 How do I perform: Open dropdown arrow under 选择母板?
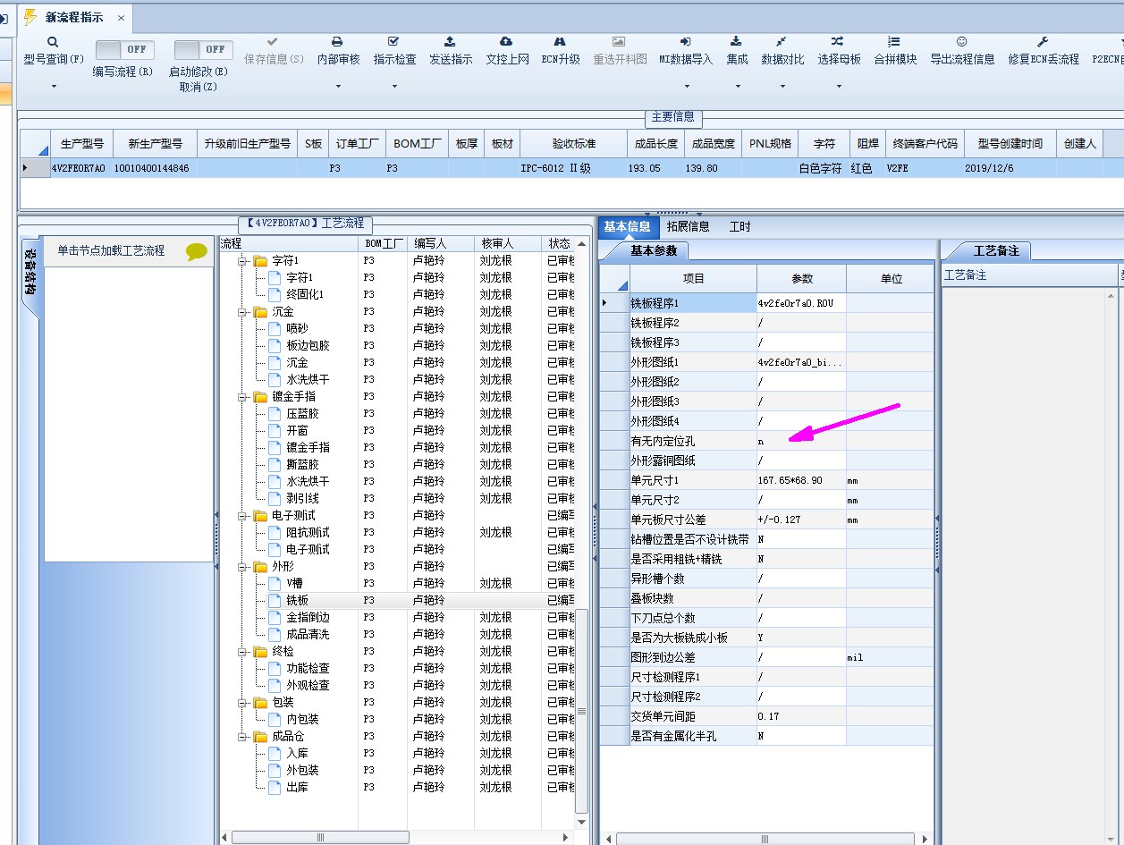839,87
